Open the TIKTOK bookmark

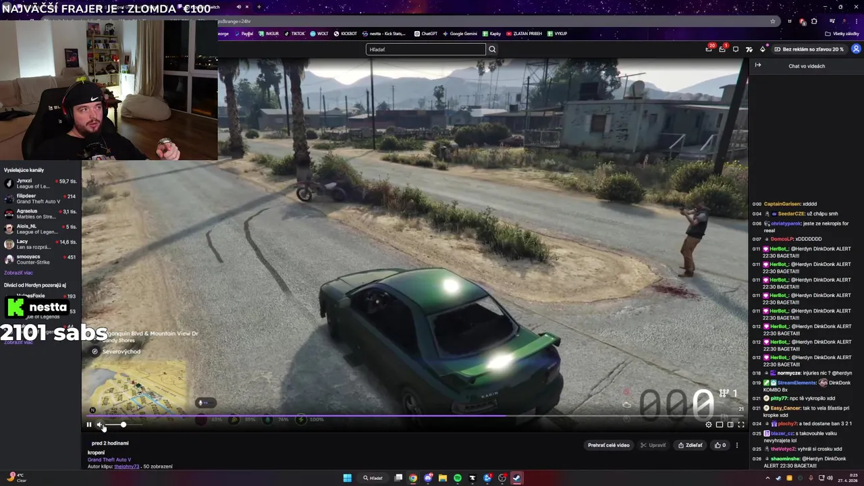coord(294,33)
